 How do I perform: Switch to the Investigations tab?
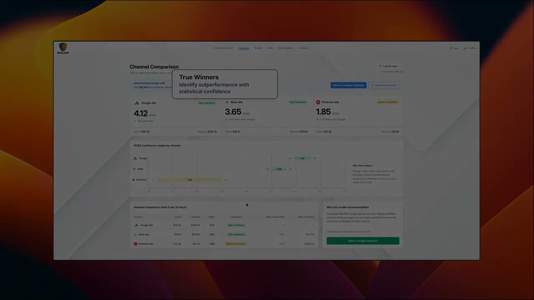(x=285, y=48)
